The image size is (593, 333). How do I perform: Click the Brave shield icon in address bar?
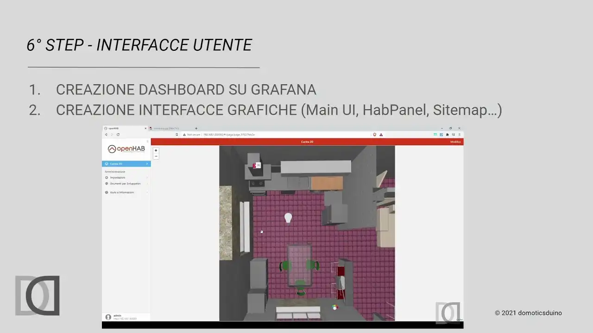375,135
